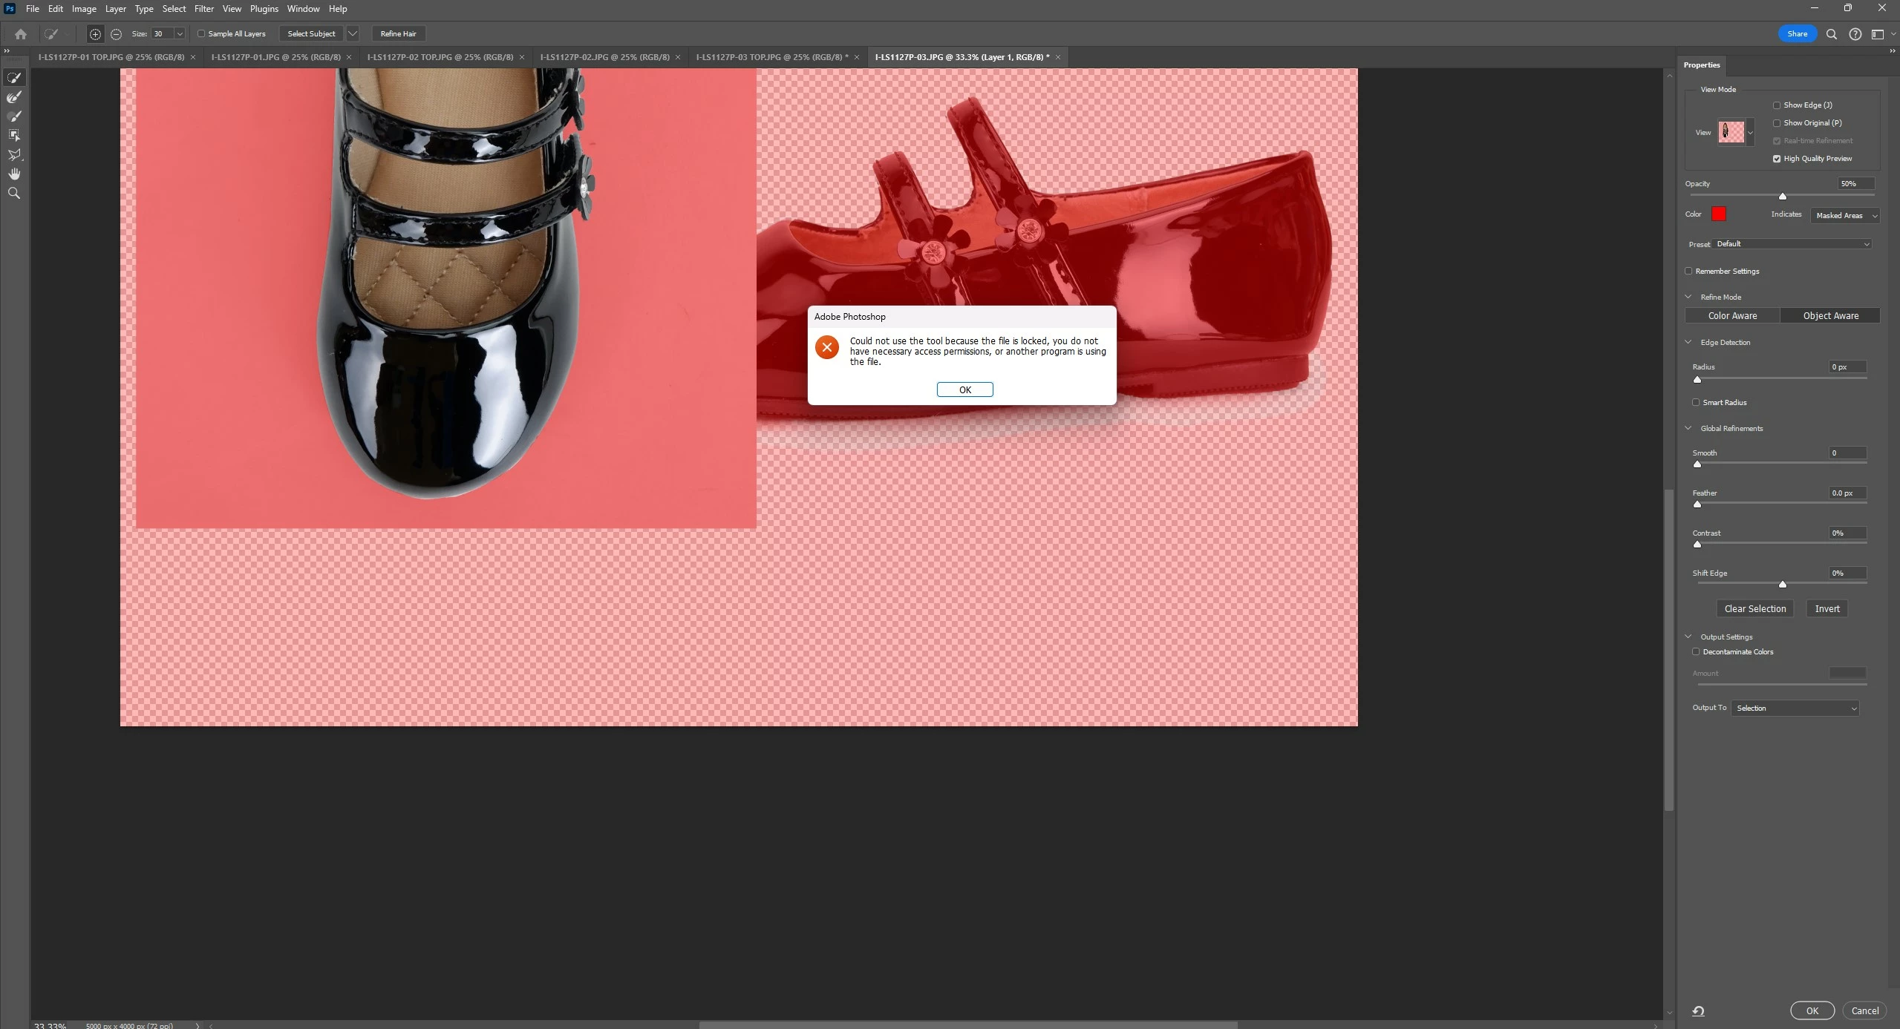Dismiss error dialog with OK
This screenshot has height=1029, width=1900.
point(964,390)
